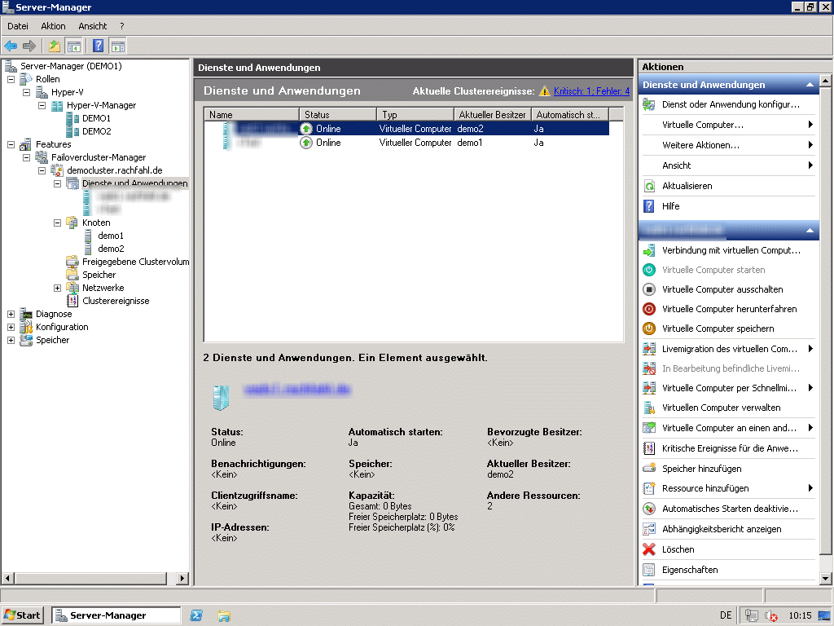Collapse the 'Features' tree node

pos(11,144)
